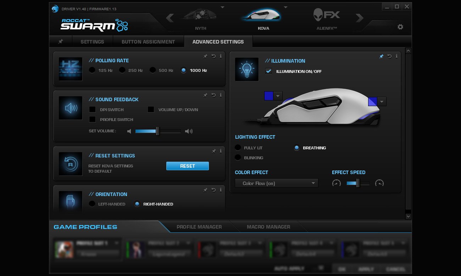Reset Orientation panel with undo icon
The height and width of the screenshot is (276, 461).
tap(213, 190)
